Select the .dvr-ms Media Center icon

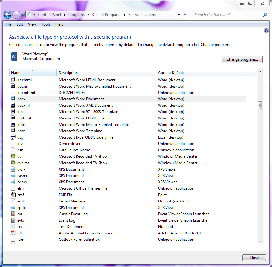tap(13, 163)
